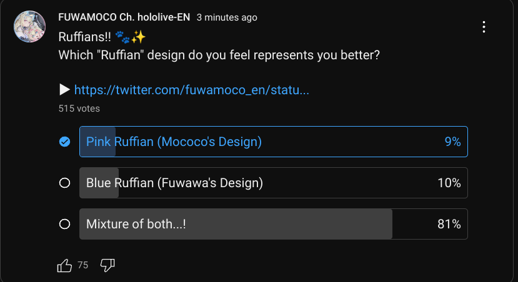Click the 10% poll result percentage

[449, 183]
